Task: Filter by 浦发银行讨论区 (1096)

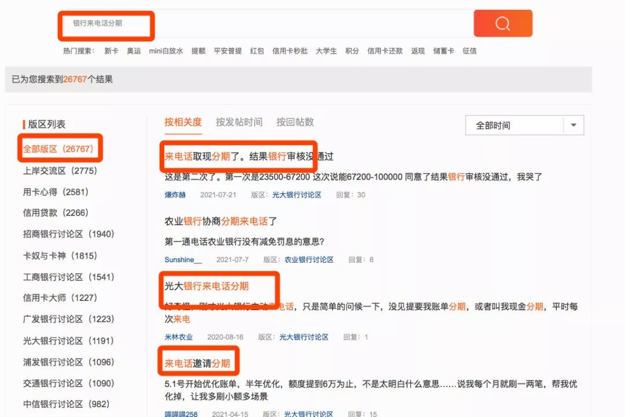Action: [68, 362]
